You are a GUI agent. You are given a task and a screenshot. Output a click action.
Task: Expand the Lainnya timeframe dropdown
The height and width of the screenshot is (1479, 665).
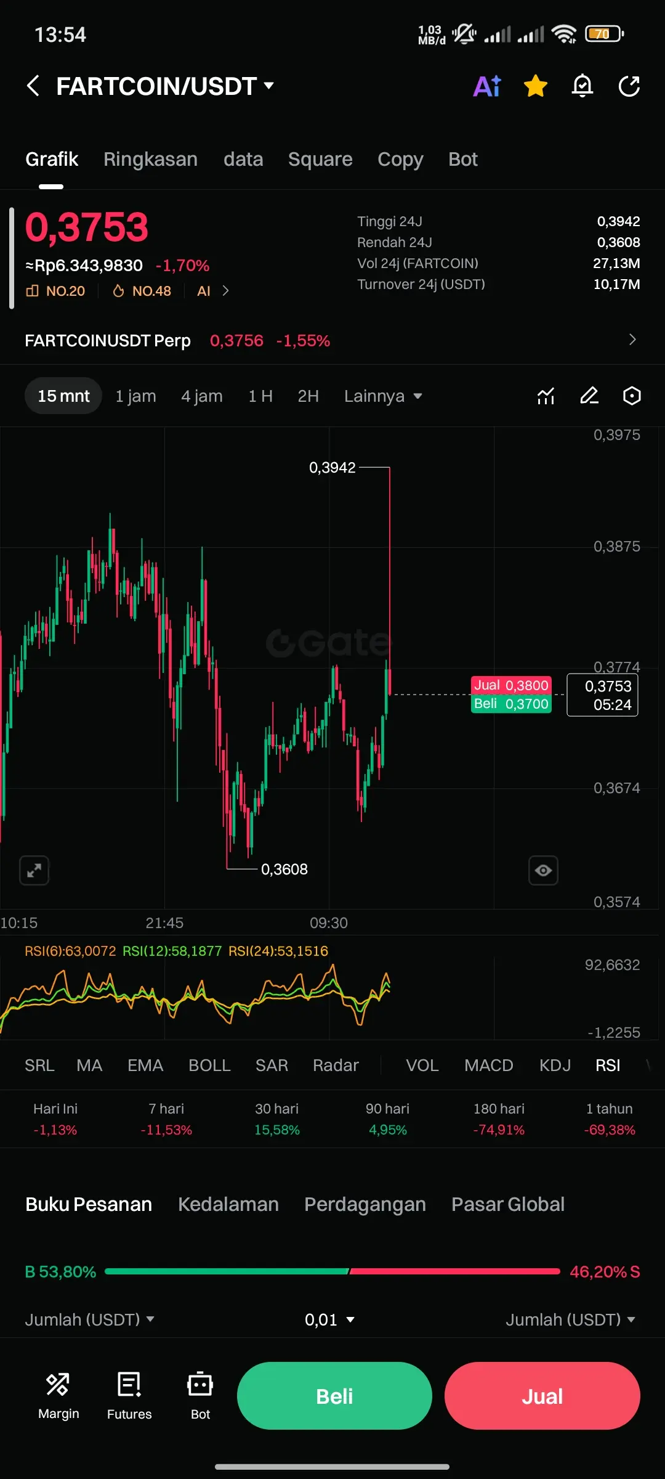(383, 396)
